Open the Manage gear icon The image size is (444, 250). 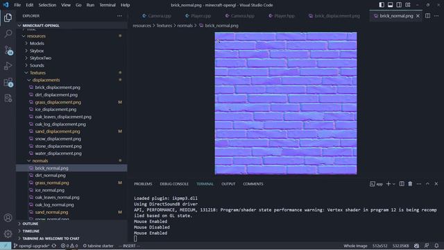point(8,233)
